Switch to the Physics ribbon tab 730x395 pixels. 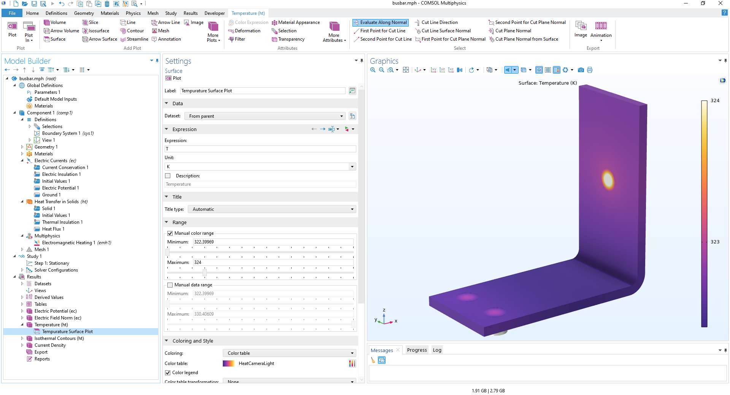tap(133, 13)
